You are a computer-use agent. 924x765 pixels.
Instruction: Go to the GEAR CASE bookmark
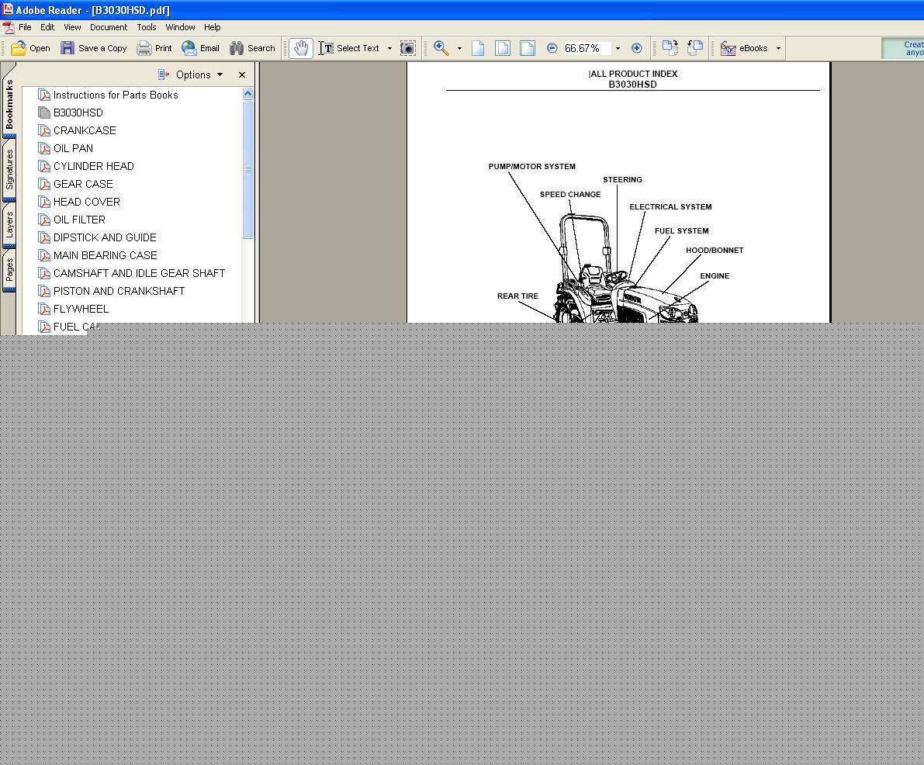83,184
